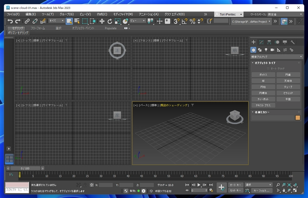308x198 pixels.
Task: Click the orange object color swatch
Action: 298,118
